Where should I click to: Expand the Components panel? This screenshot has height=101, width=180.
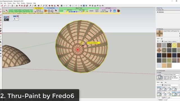click(x=157, y=71)
